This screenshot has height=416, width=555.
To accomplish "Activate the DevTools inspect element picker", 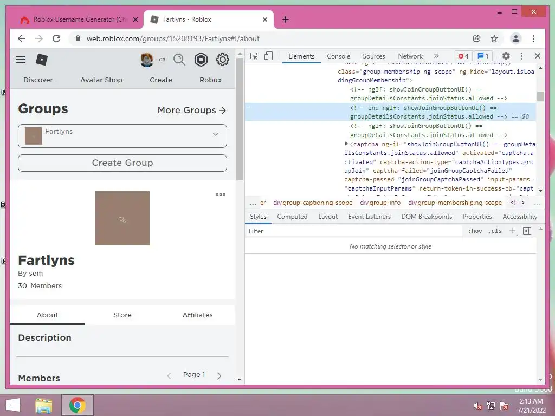I will [x=254, y=56].
